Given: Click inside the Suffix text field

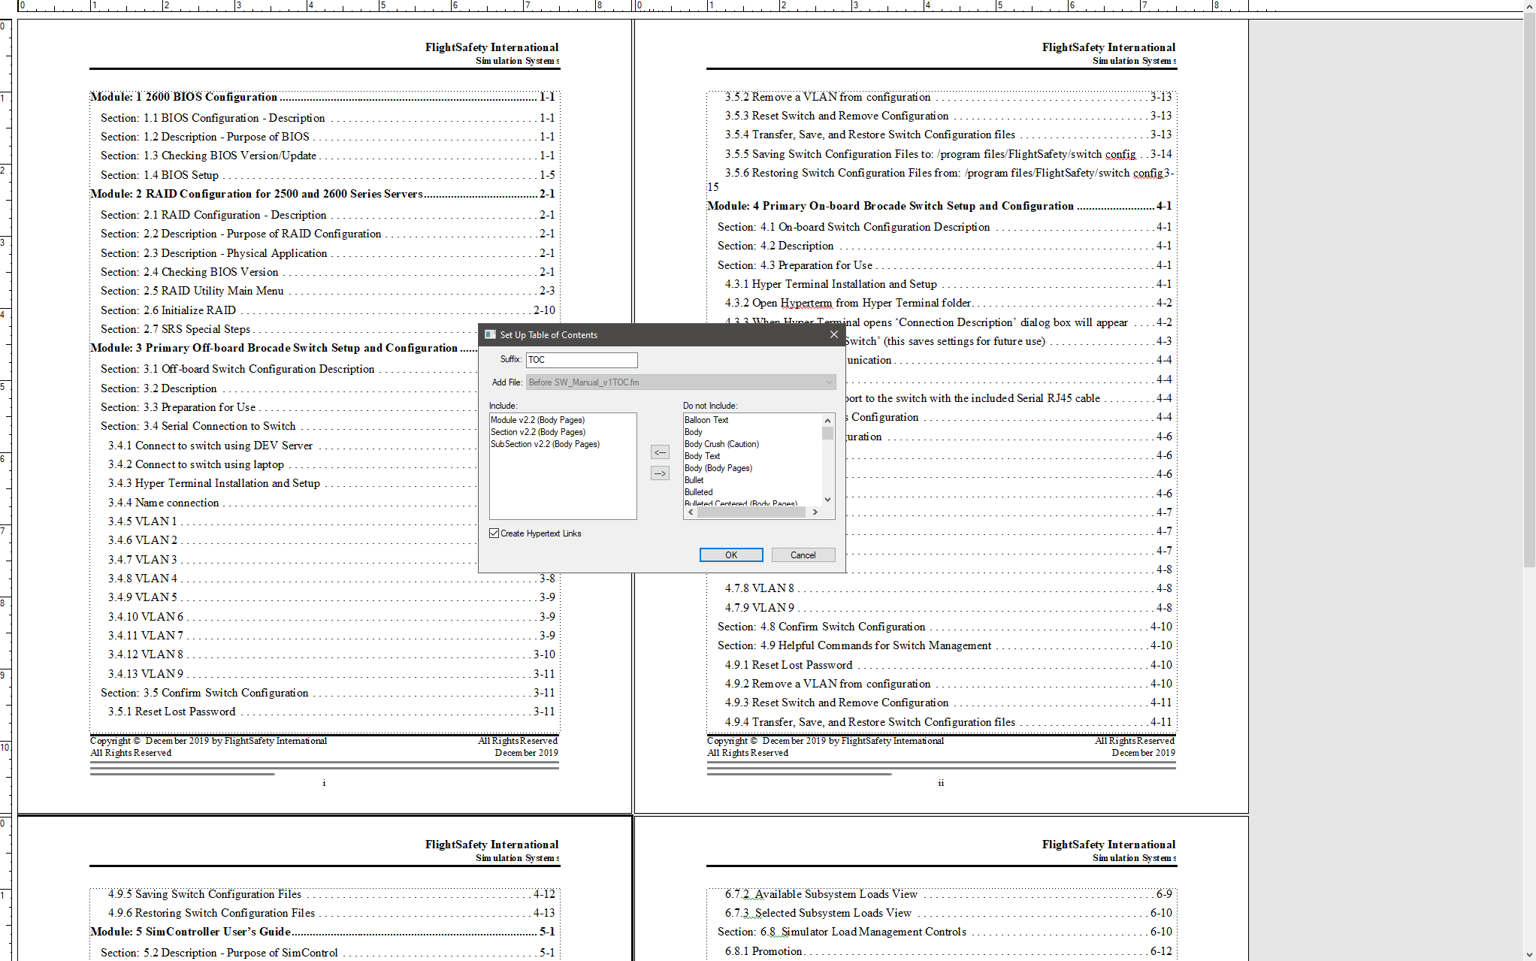Looking at the screenshot, I should (580, 360).
